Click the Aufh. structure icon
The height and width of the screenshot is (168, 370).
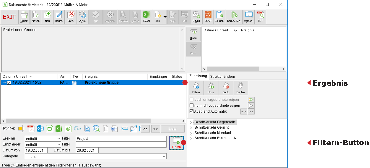point(82,17)
